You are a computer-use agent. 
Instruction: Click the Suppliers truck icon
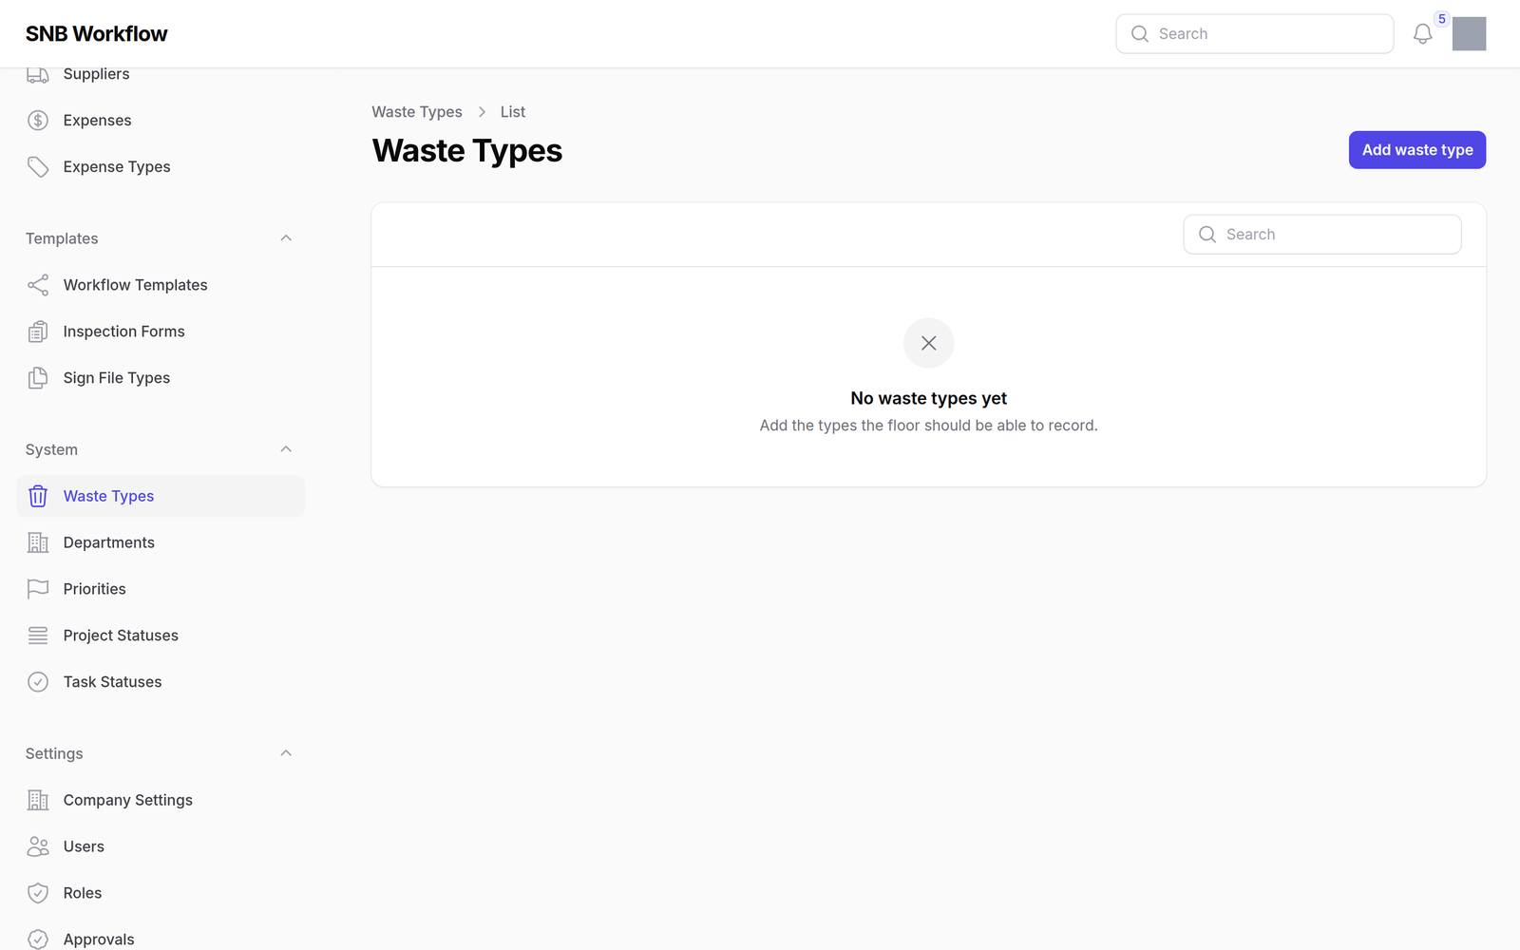coord(38,74)
